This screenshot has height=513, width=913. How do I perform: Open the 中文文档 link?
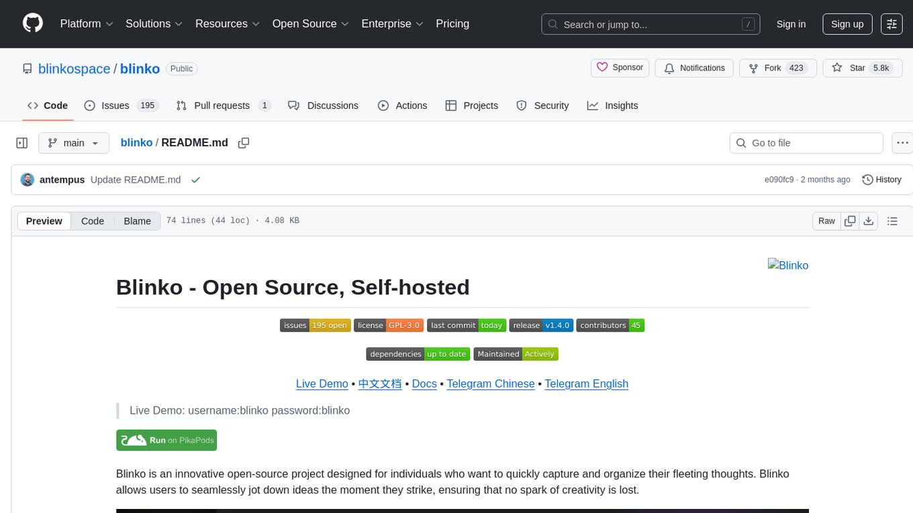380,383
